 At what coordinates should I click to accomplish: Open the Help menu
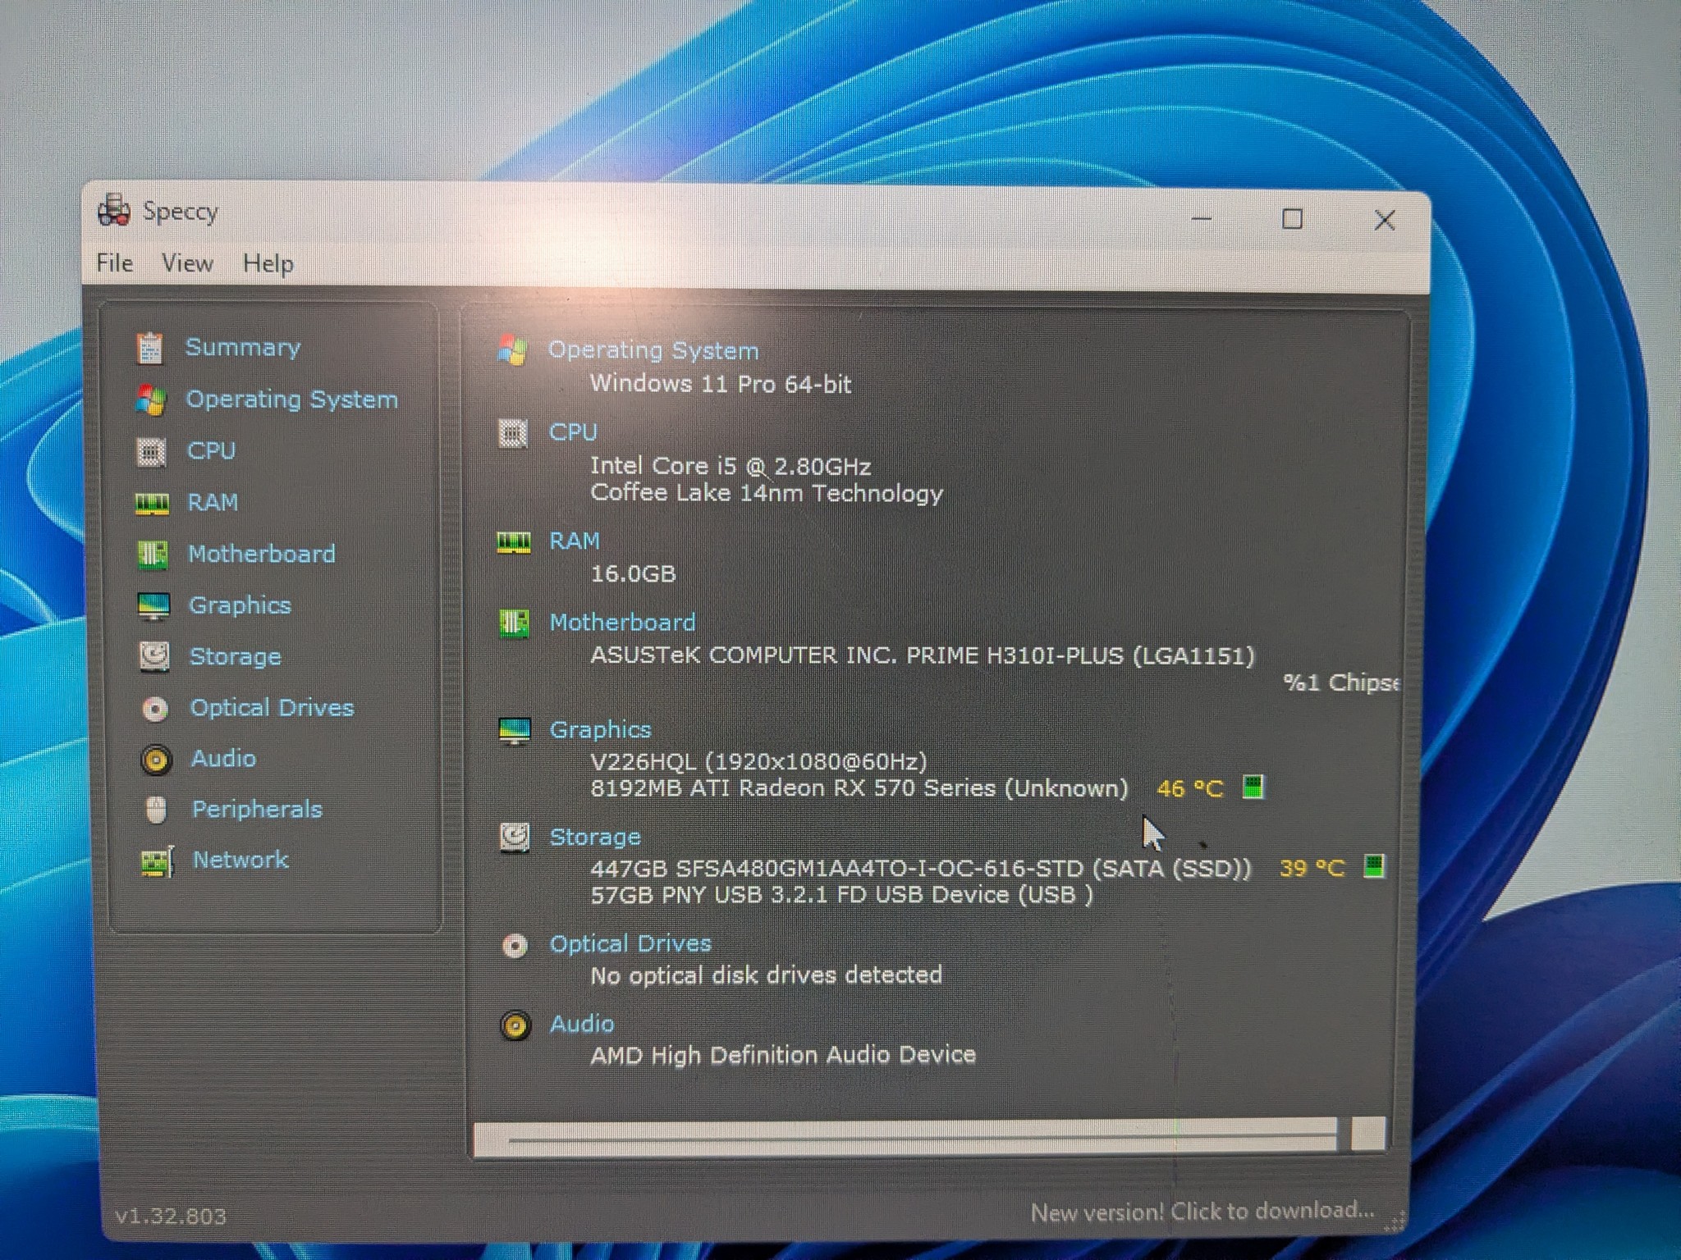click(x=268, y=264)
